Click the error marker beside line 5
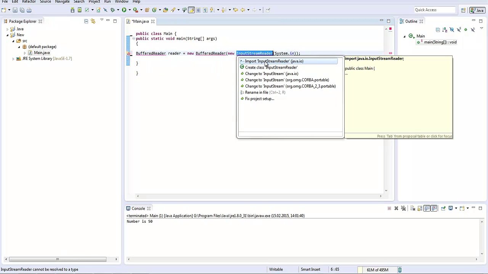The image size is (488, 274). (129, 54)
